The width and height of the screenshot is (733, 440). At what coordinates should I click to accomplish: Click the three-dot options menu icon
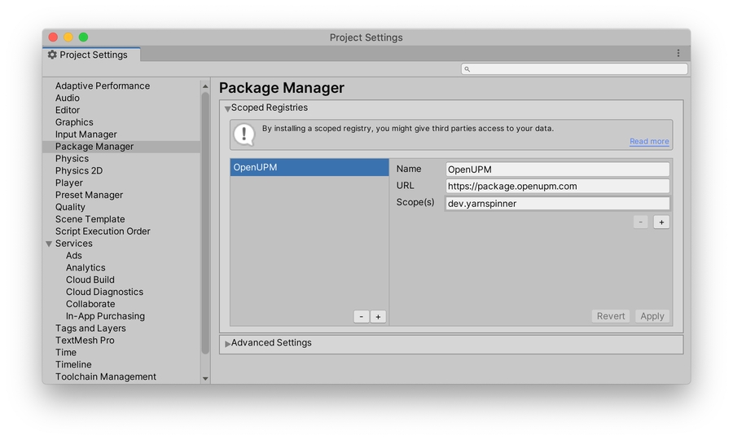[x=678, y=54]
